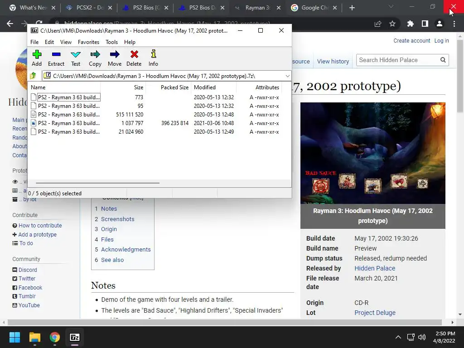Open the Rayman 3 prototype screenshot thumbnail
The image size is (464, 348).
[x=372, y=153]
